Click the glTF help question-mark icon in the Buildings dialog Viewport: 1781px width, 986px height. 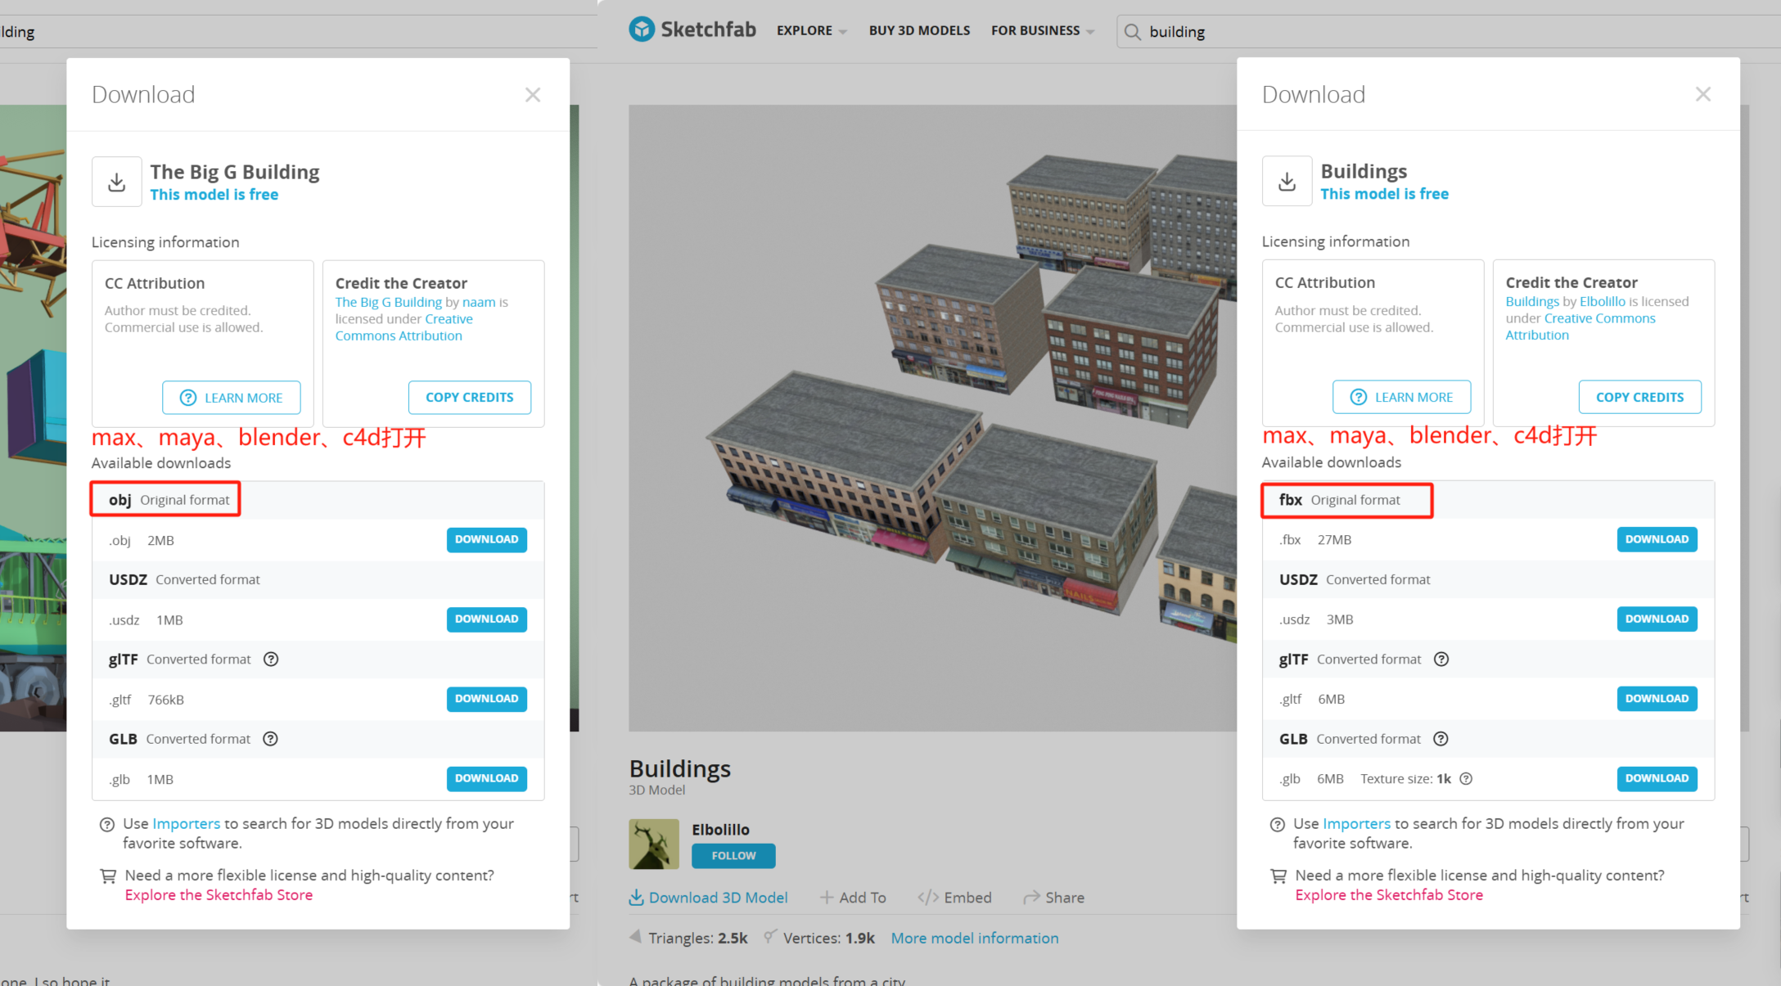click(1441, 660)
